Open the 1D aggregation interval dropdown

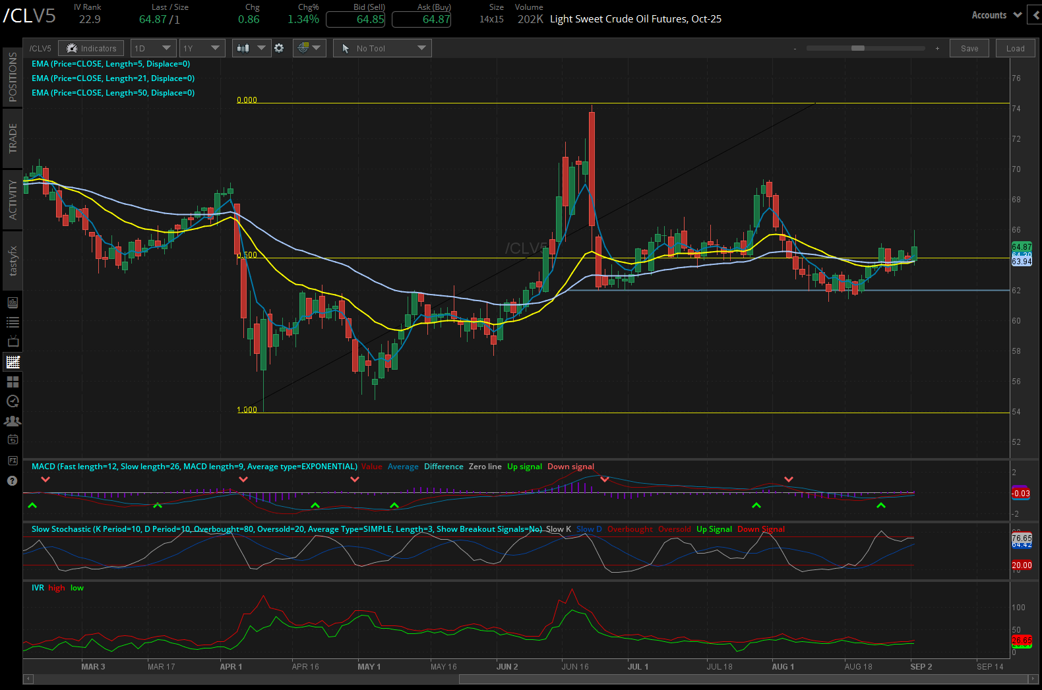point(153,48)
